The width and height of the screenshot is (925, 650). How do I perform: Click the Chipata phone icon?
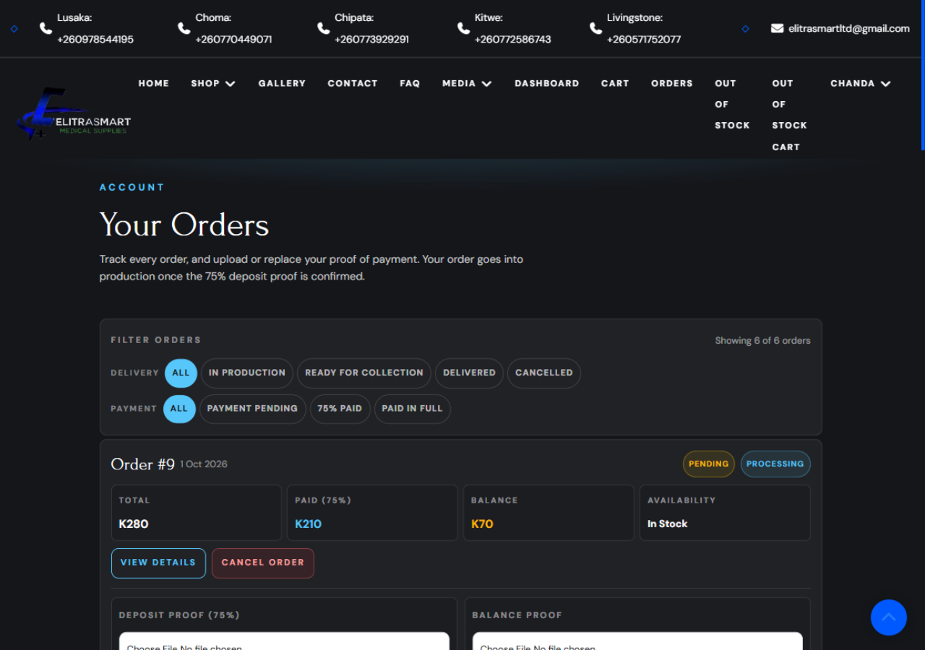tap(323, 28)
